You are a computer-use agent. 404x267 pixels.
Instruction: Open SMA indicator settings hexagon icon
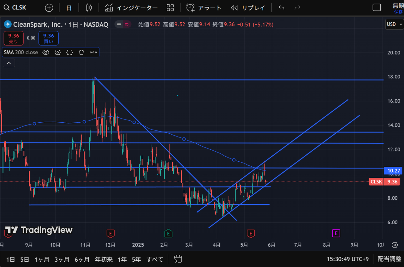[57, 53]
